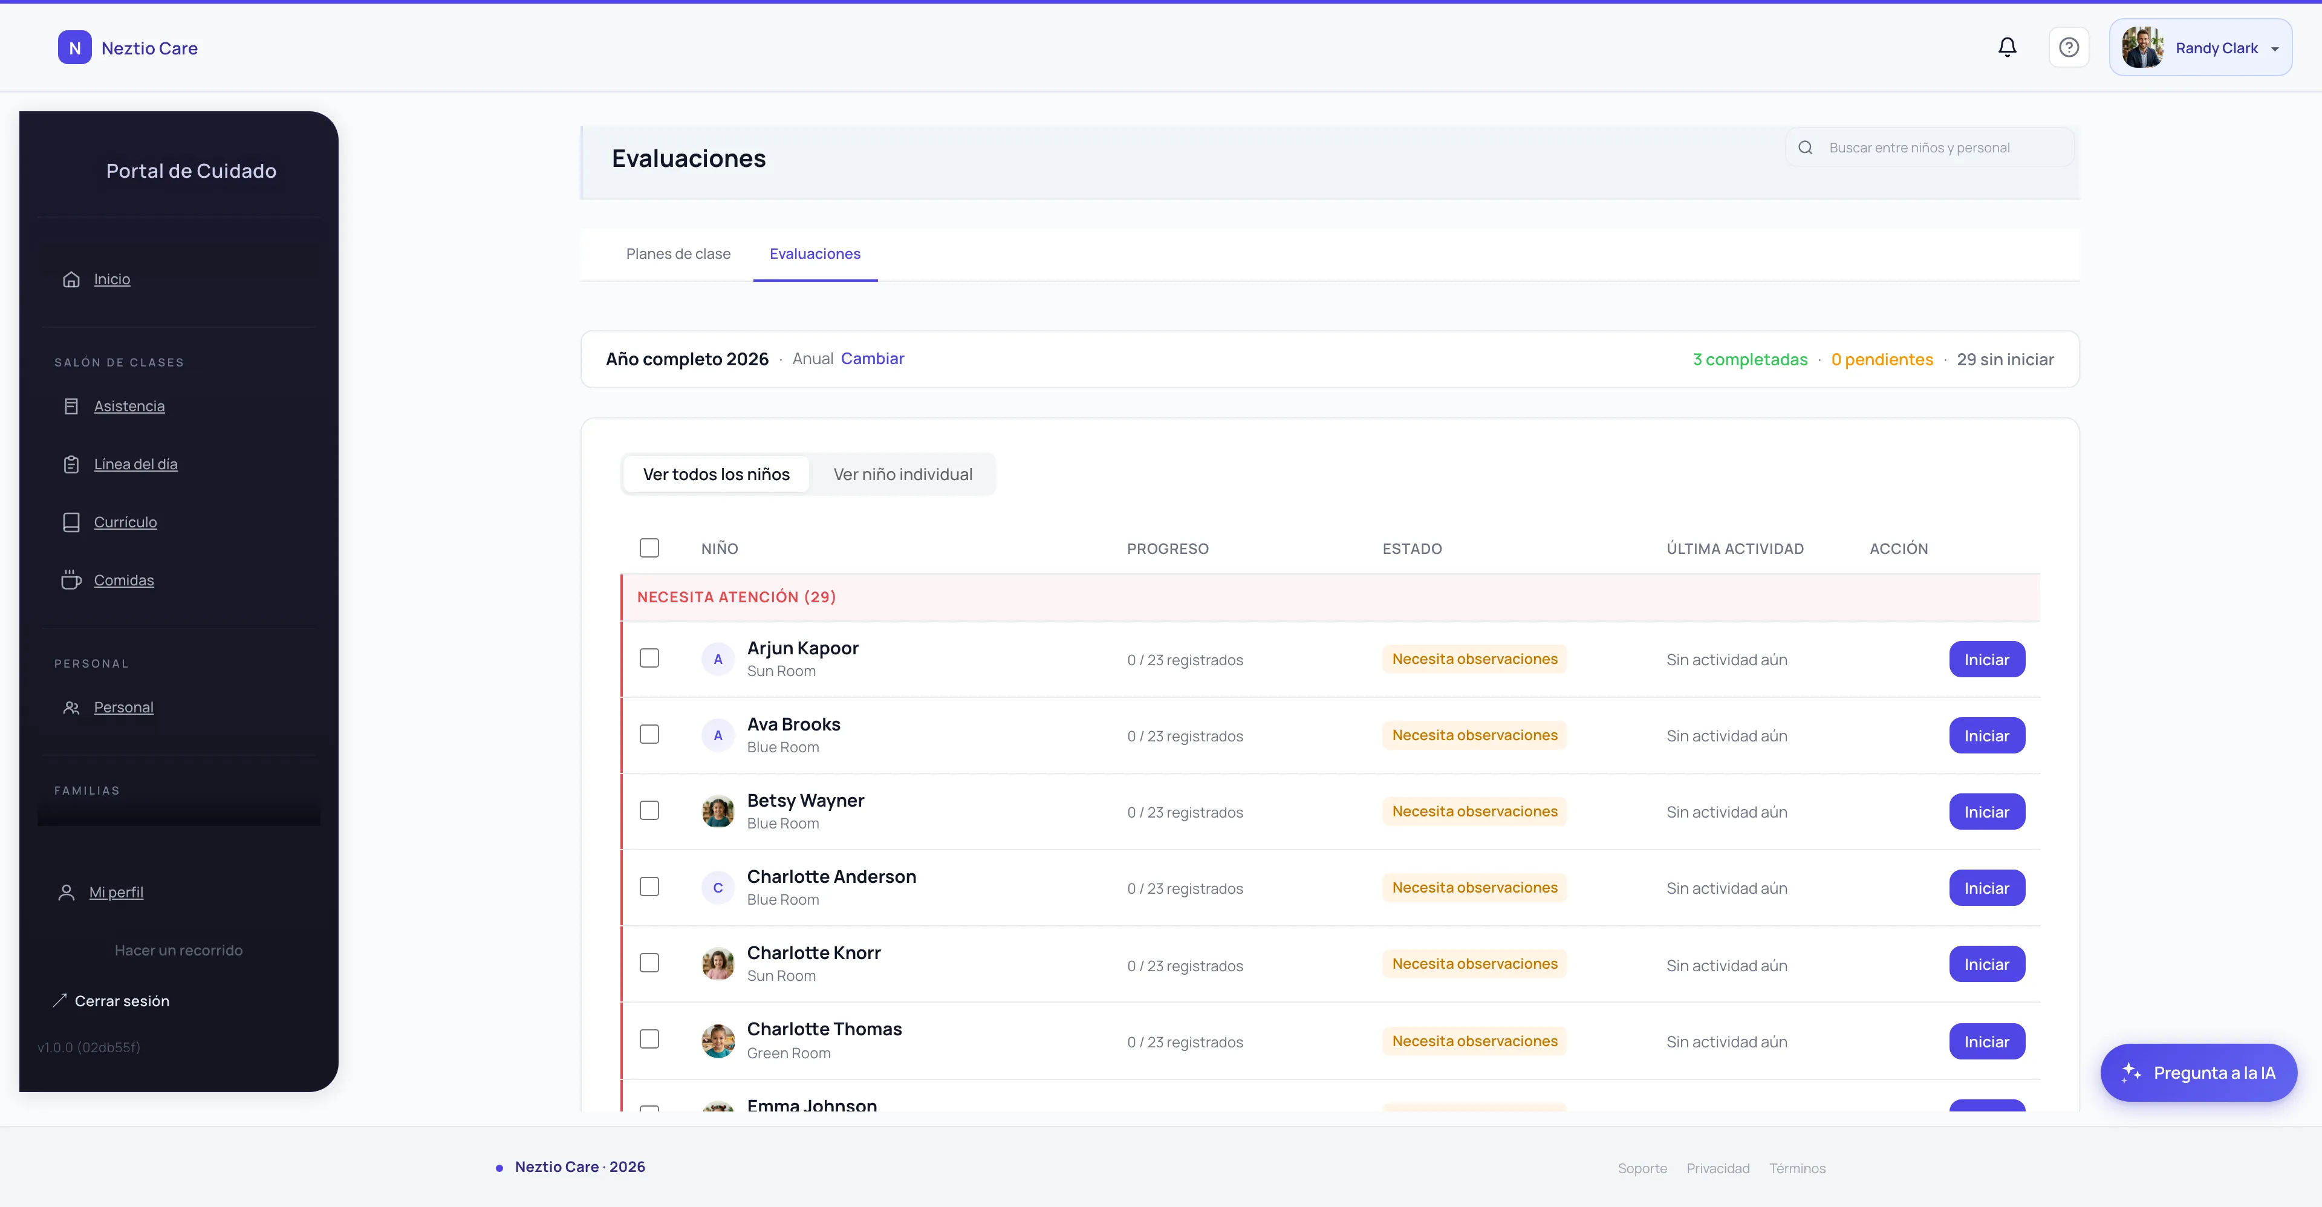The height and width of the screenshot is (1207, 2322).
Task: Click Charlotte Anderson's C avatar
Action: click(x=718, y=888)
